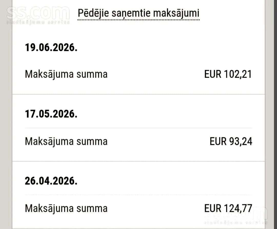The image size is (277, 229).
Task: Click Maksājuma summa label under 19.06.2026.
Action: pyautogui.click(x=66, y=74)
